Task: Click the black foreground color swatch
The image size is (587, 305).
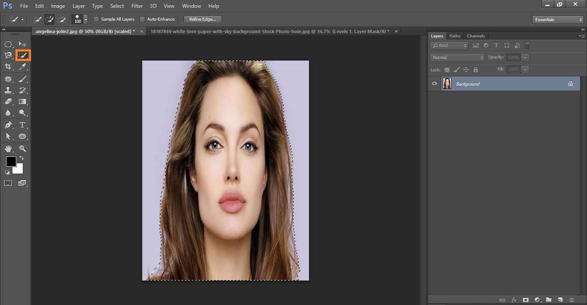Action: (x=11, y=162)
